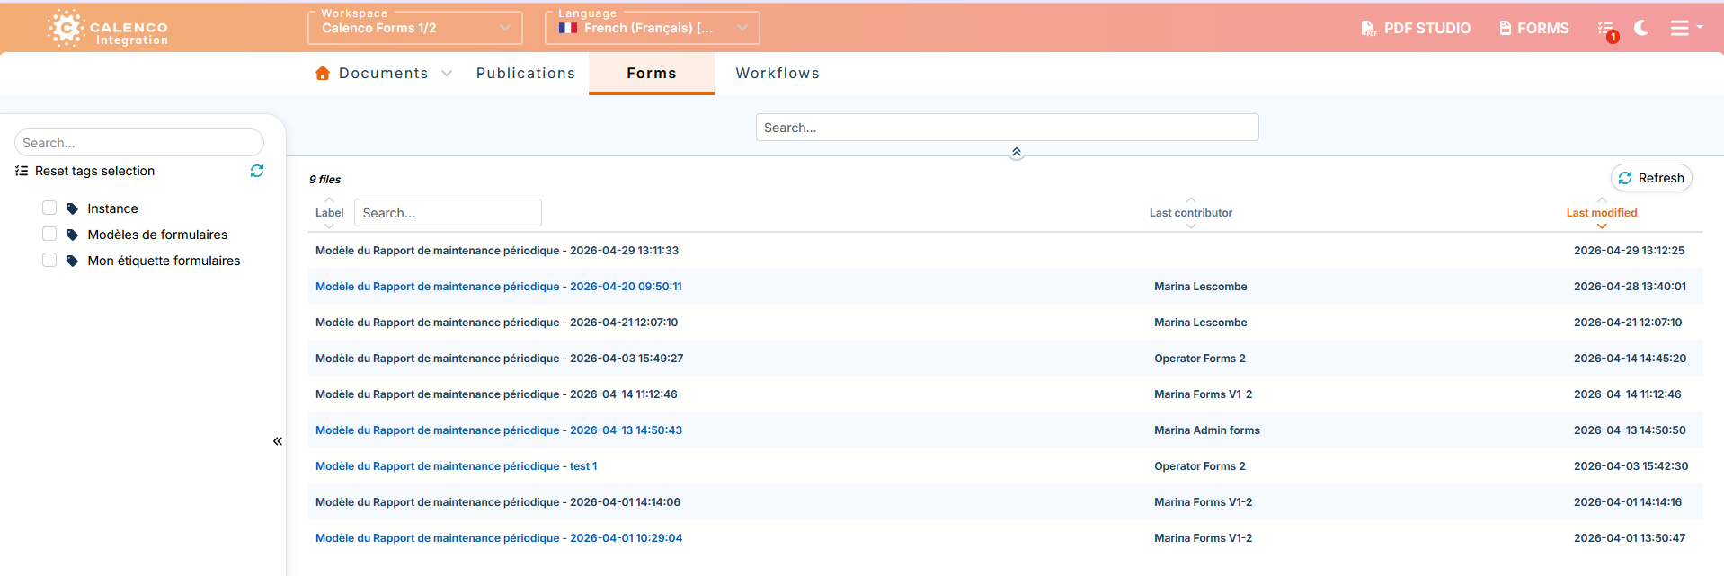This screenshot has width=1724, height=576.
Task: Open the Workspace dropdown
Action: (415, 28)
